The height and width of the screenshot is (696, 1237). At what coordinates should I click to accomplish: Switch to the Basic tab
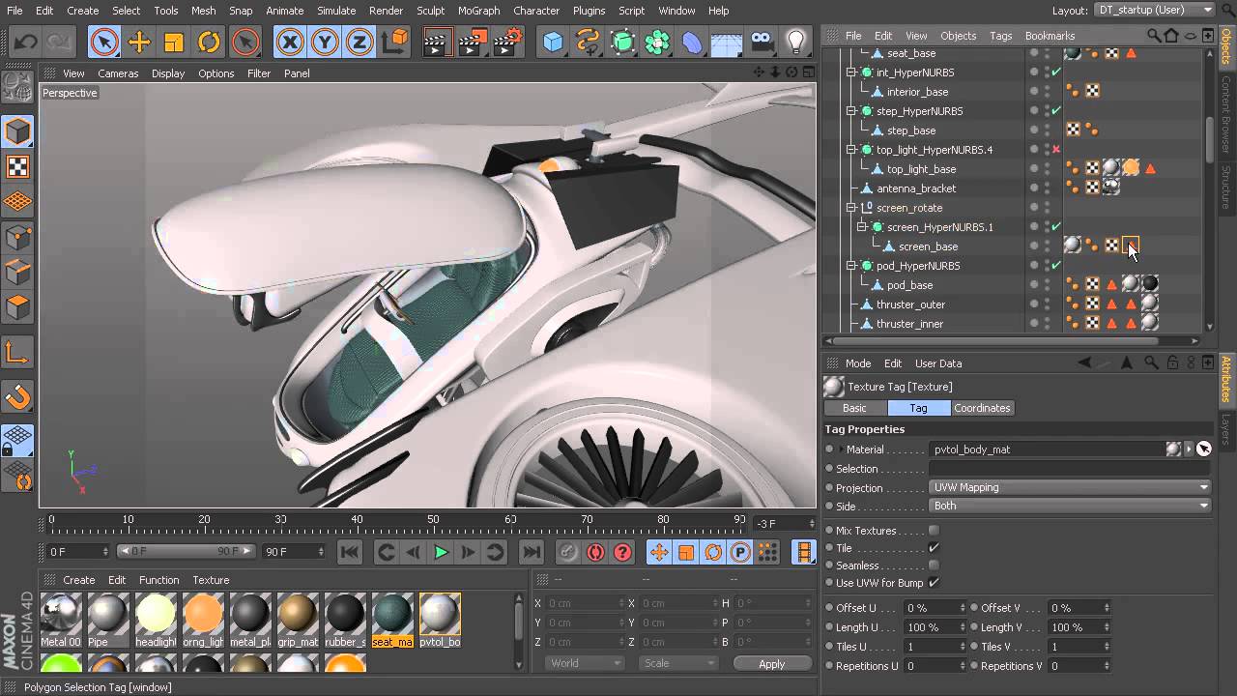[854, 408]
